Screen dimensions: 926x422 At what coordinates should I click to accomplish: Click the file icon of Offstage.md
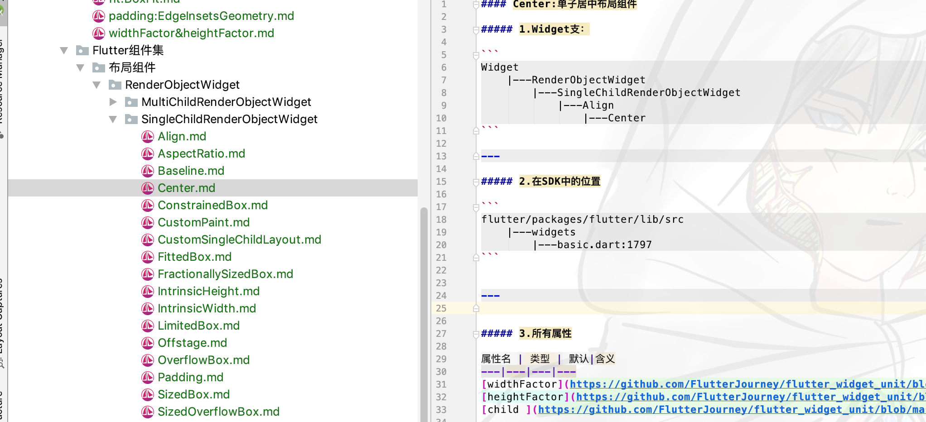tap(148, 343)
